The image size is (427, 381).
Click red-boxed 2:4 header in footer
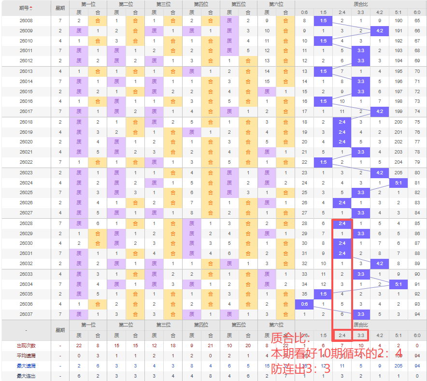(x=342, y=335)
